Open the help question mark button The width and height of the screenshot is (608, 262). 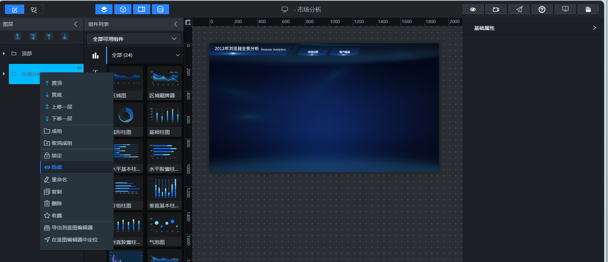pyautogui.click(x=542, y=9)
